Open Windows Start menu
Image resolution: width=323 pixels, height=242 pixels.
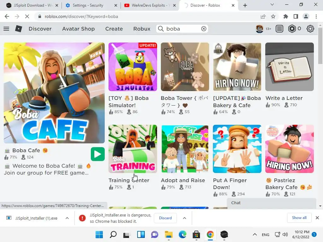pyautogui.click(x=99, y=234)
